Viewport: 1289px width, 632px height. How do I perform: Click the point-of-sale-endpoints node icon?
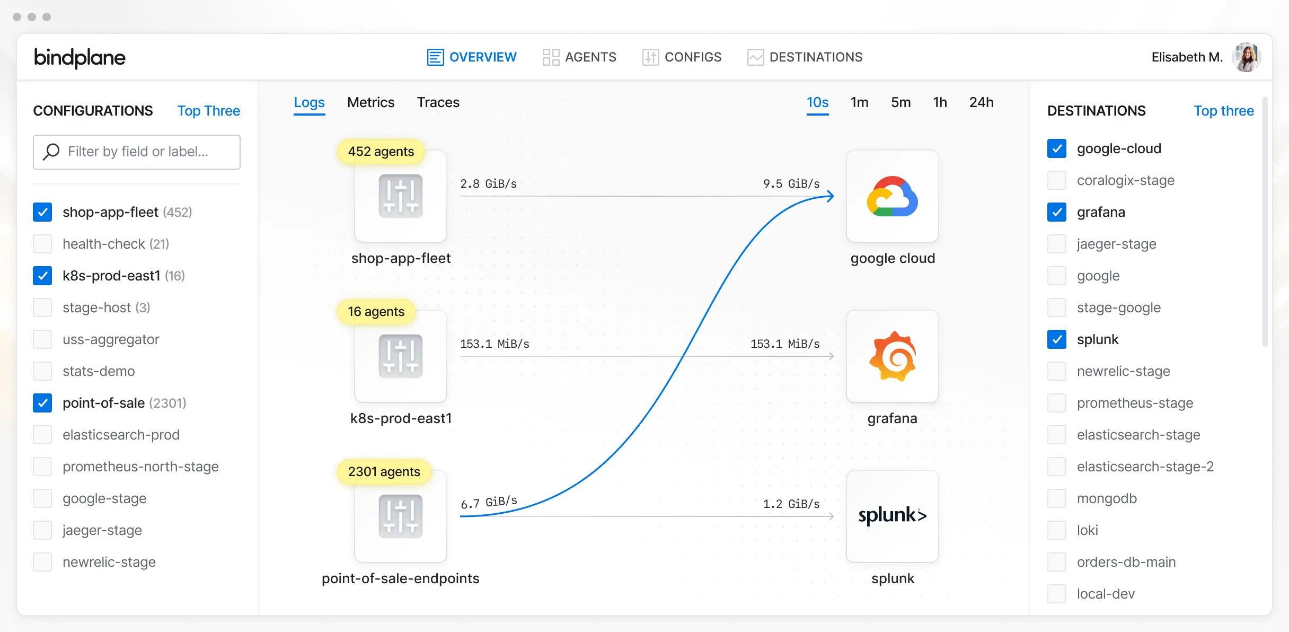[400, 516]
